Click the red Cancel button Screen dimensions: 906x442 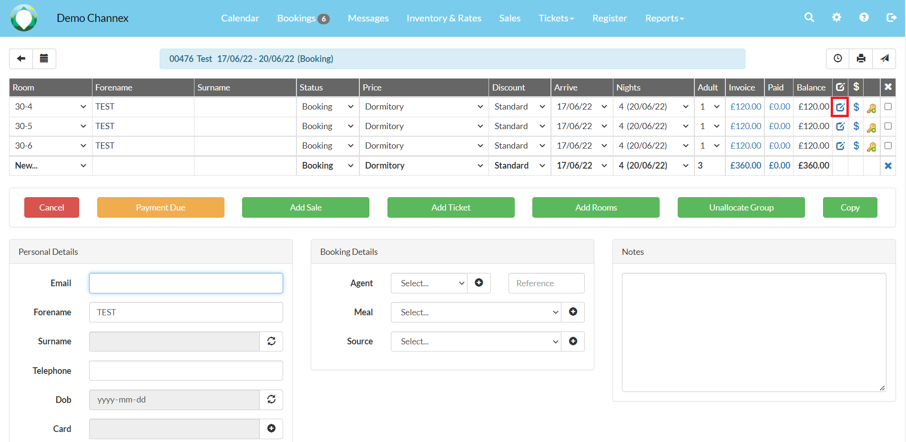pos(51,207)
